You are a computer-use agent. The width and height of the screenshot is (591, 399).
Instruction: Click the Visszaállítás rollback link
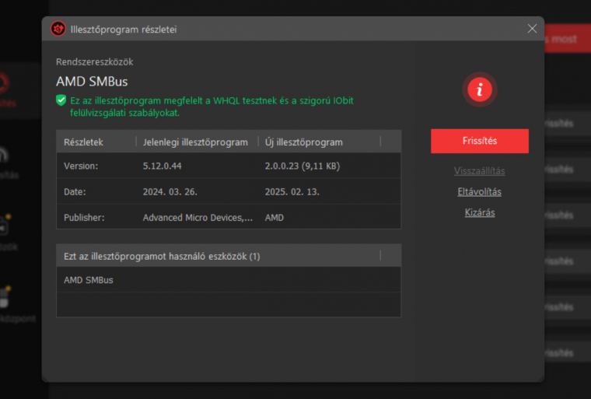tap(480, 171)
